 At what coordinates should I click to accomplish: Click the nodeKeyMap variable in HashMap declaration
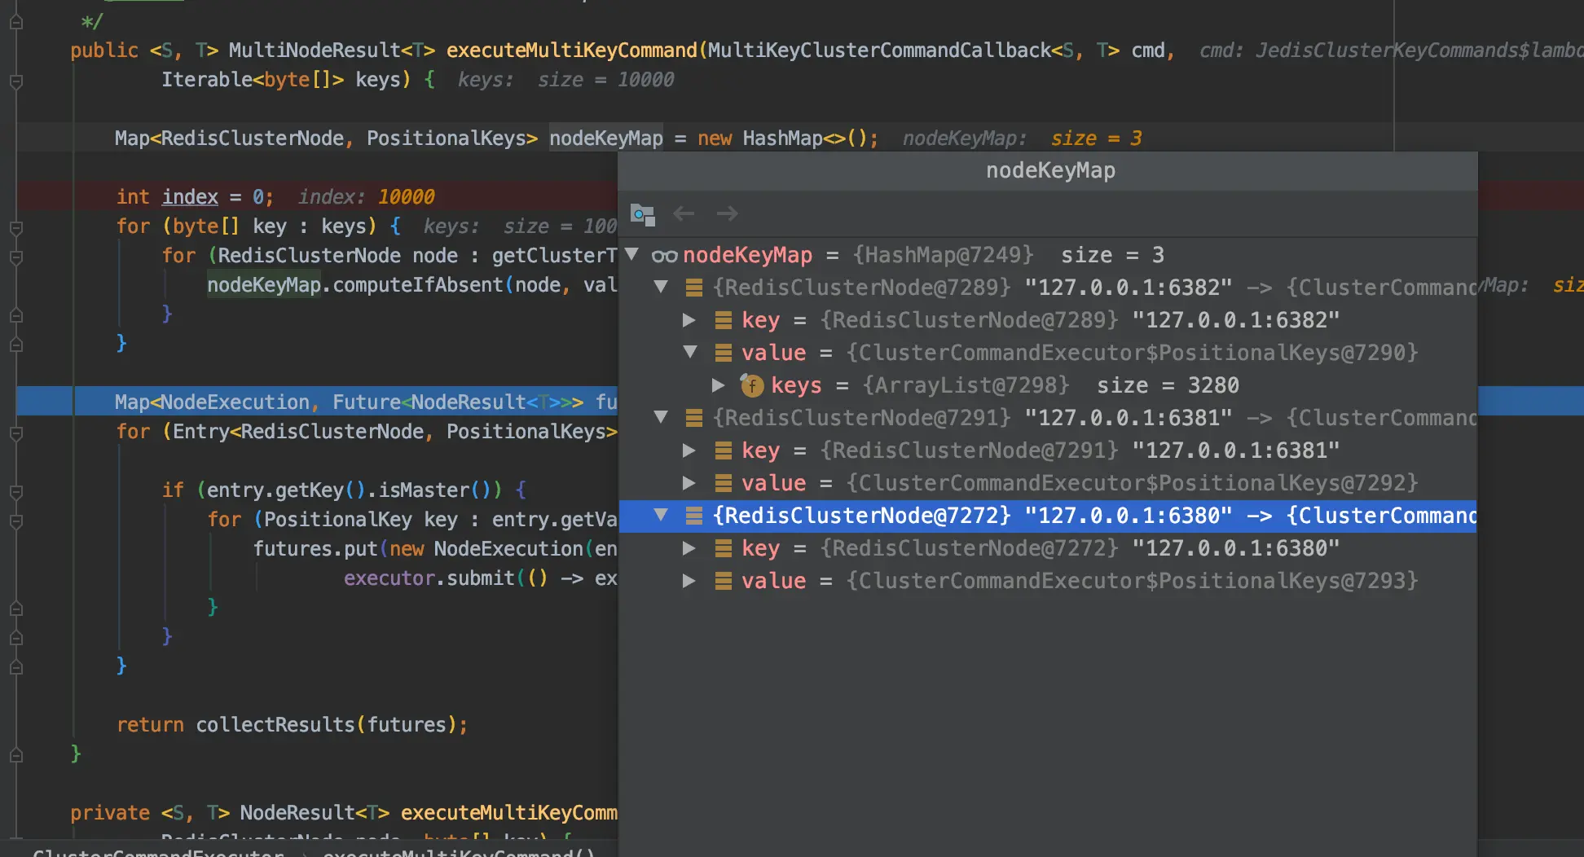coord(606,138)
